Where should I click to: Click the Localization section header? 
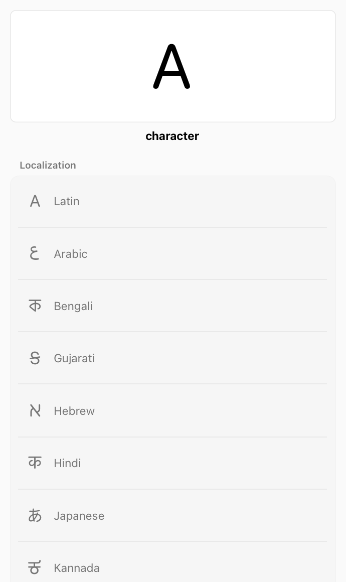point(48,165)
